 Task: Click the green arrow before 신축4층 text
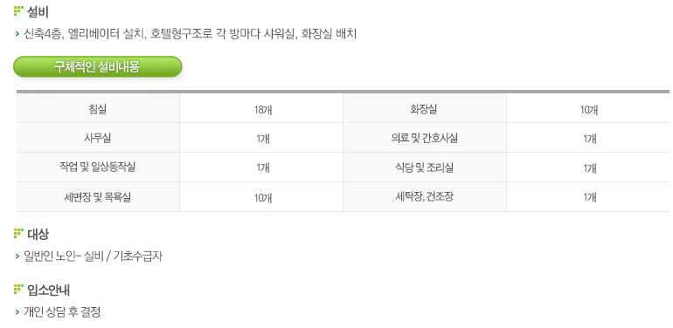coord(17,34)
